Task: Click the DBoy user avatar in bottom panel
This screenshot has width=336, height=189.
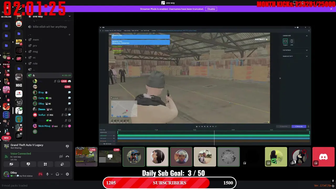Action: pos(6,174)
